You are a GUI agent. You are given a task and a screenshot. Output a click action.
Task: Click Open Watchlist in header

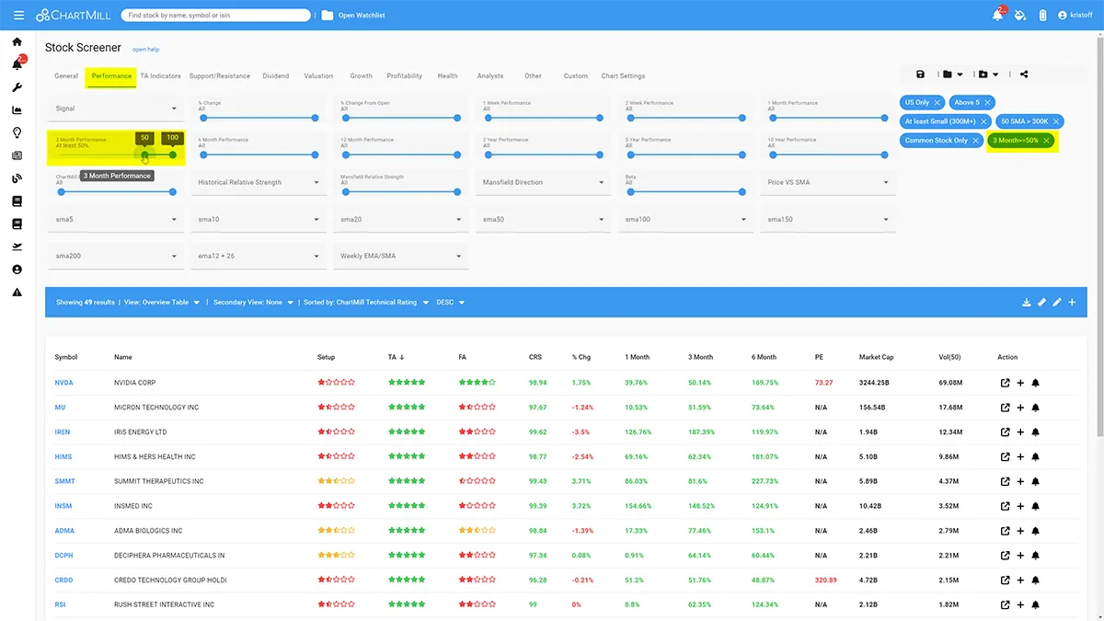[x=362, y=16]
